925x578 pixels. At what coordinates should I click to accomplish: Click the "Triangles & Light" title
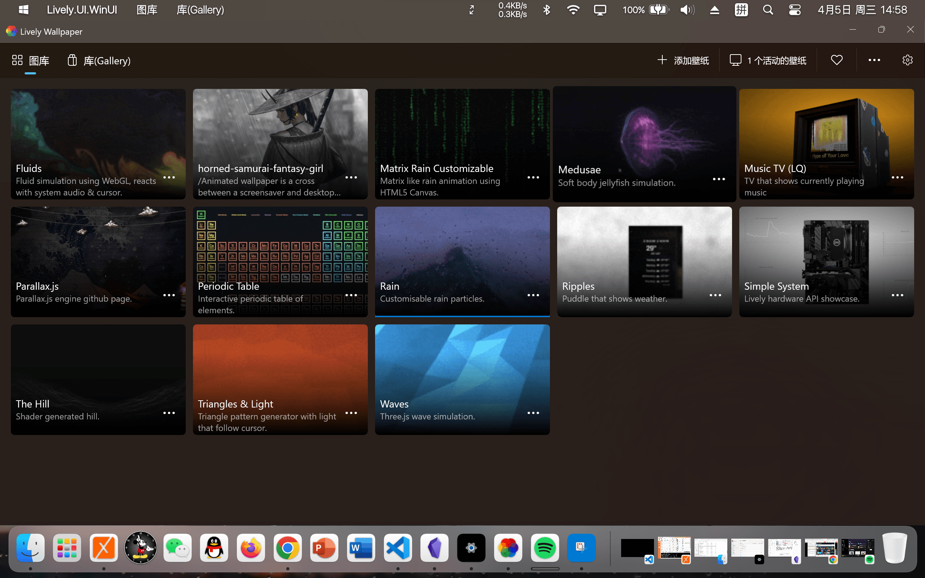[x=236, y=404]
